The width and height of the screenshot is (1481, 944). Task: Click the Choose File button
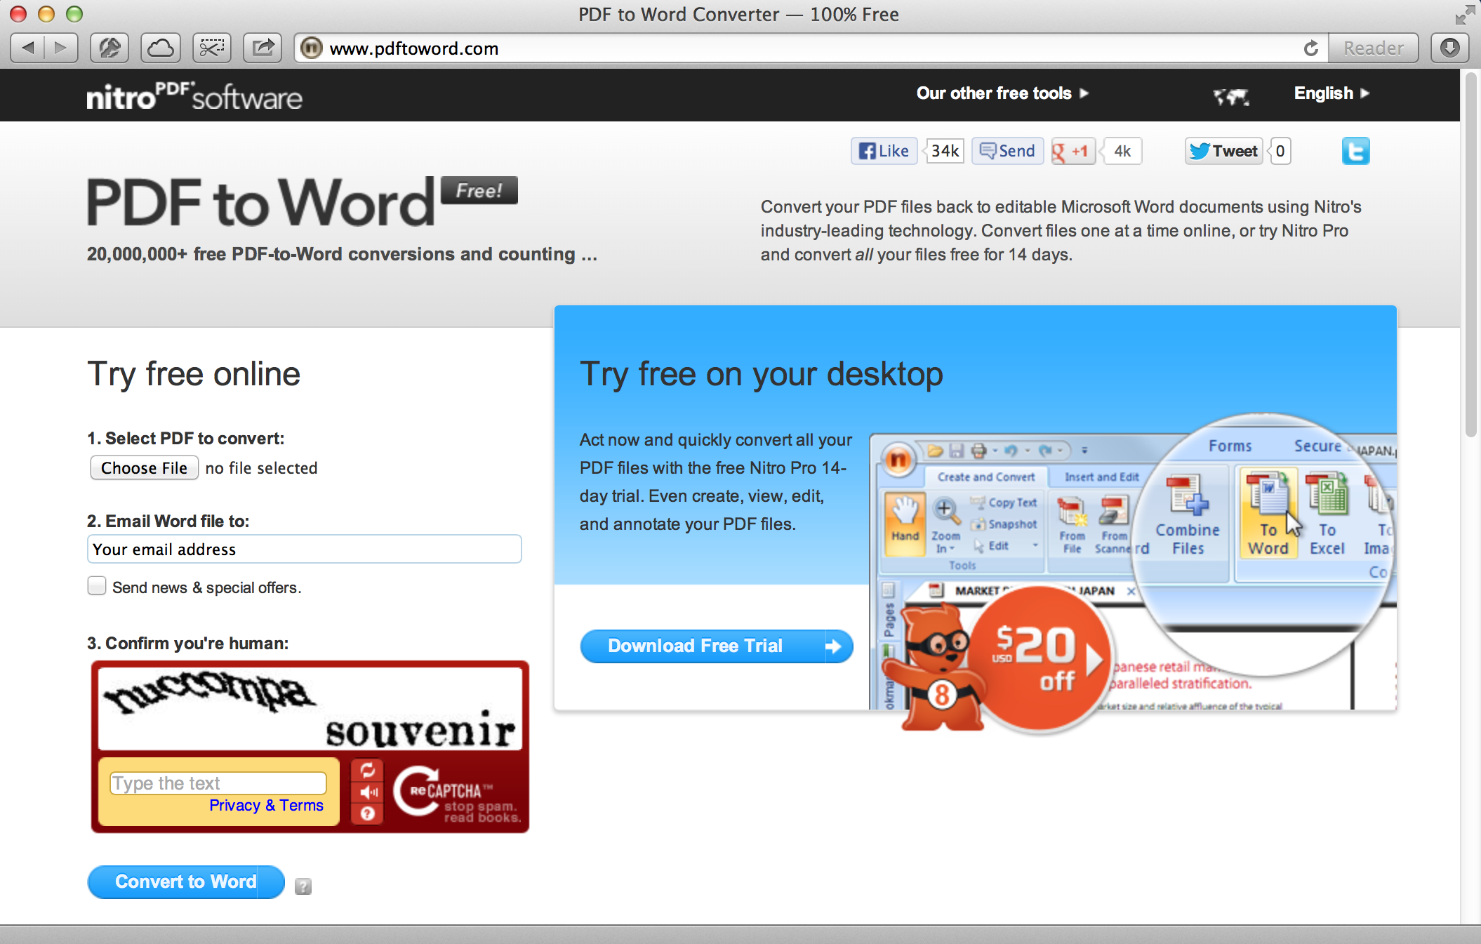144,467
